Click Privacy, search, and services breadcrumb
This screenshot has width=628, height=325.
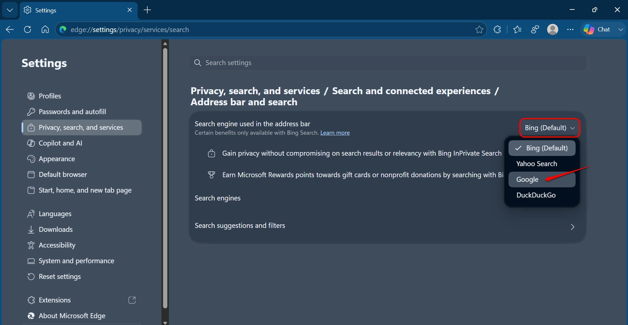coord(255,91)
